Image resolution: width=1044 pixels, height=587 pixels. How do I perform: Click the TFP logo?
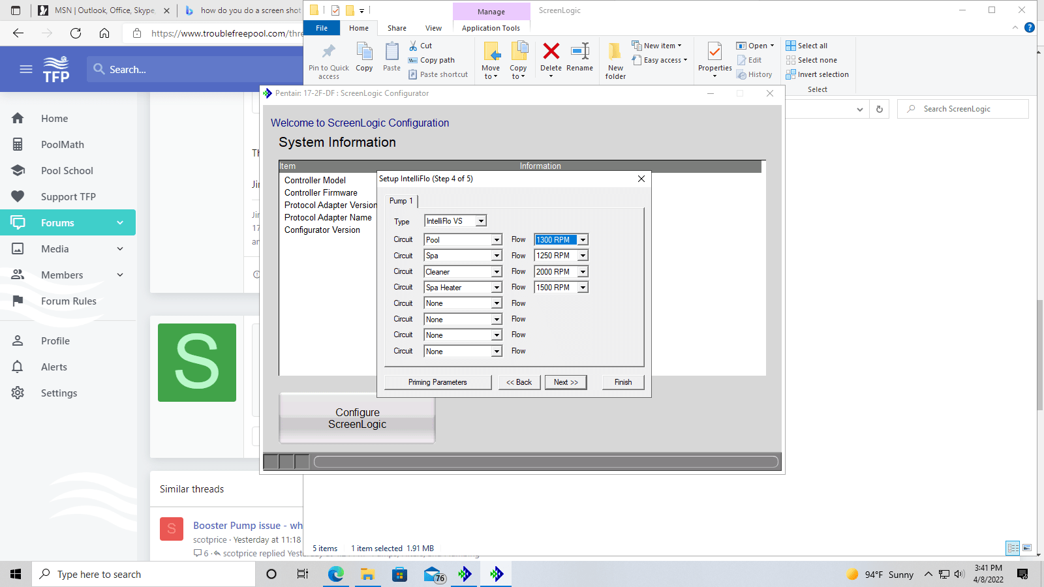click(56, 69)
